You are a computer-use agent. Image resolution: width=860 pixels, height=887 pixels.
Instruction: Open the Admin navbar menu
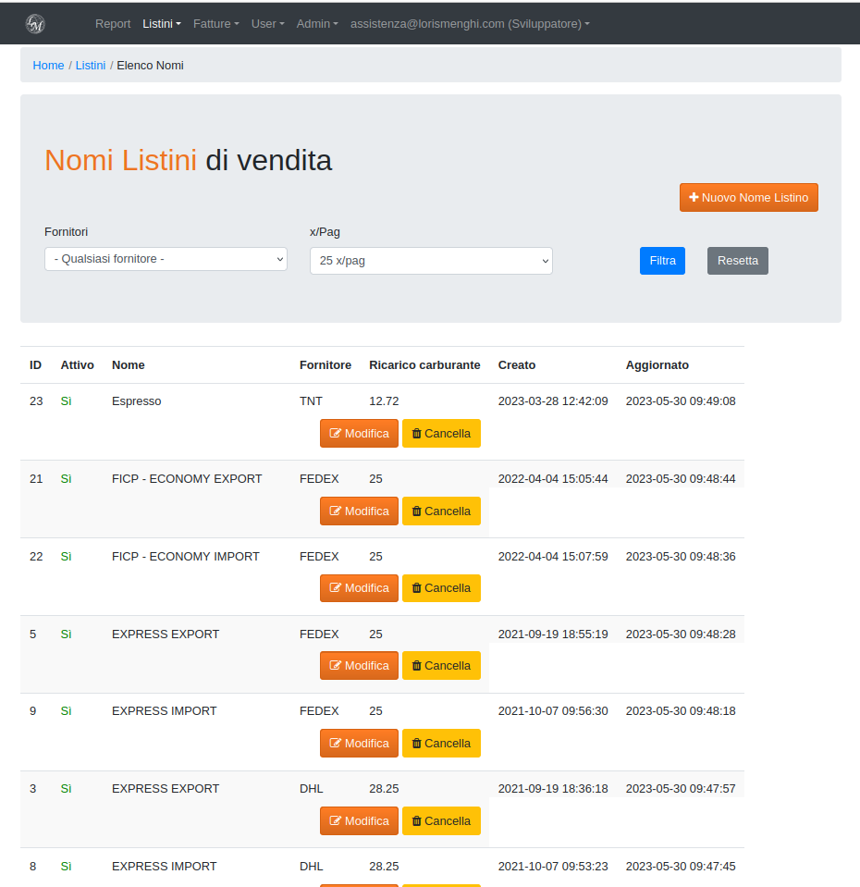(x=317, y=24)
